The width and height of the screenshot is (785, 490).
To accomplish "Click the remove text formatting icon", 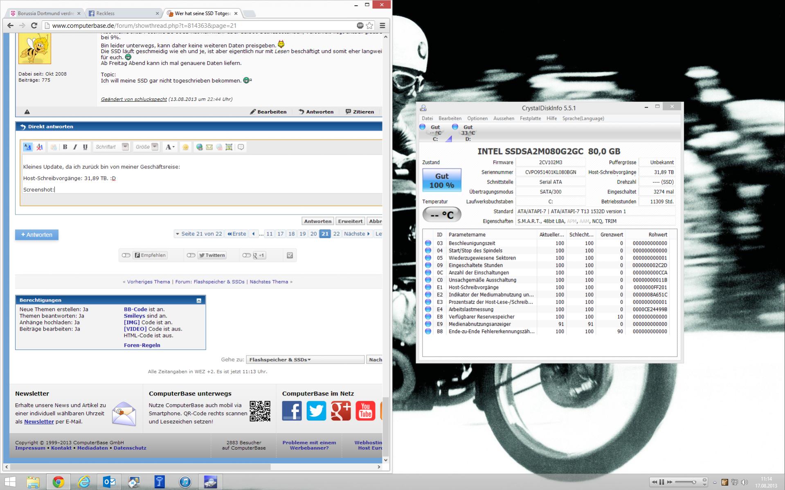I will click(x=40, y=147).
